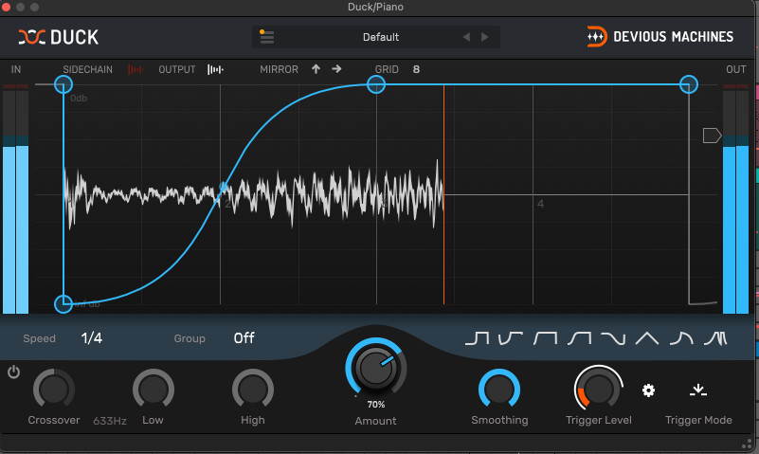Click the 70% amount value

375,404
